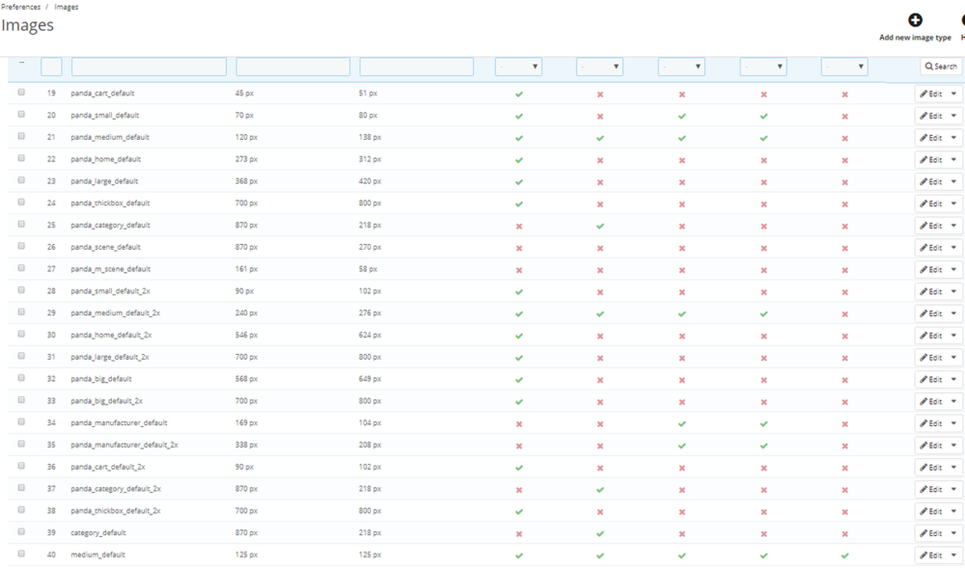Click the first red cross in the panda_scene_default row
965x569 pixels.
point(518,248)
